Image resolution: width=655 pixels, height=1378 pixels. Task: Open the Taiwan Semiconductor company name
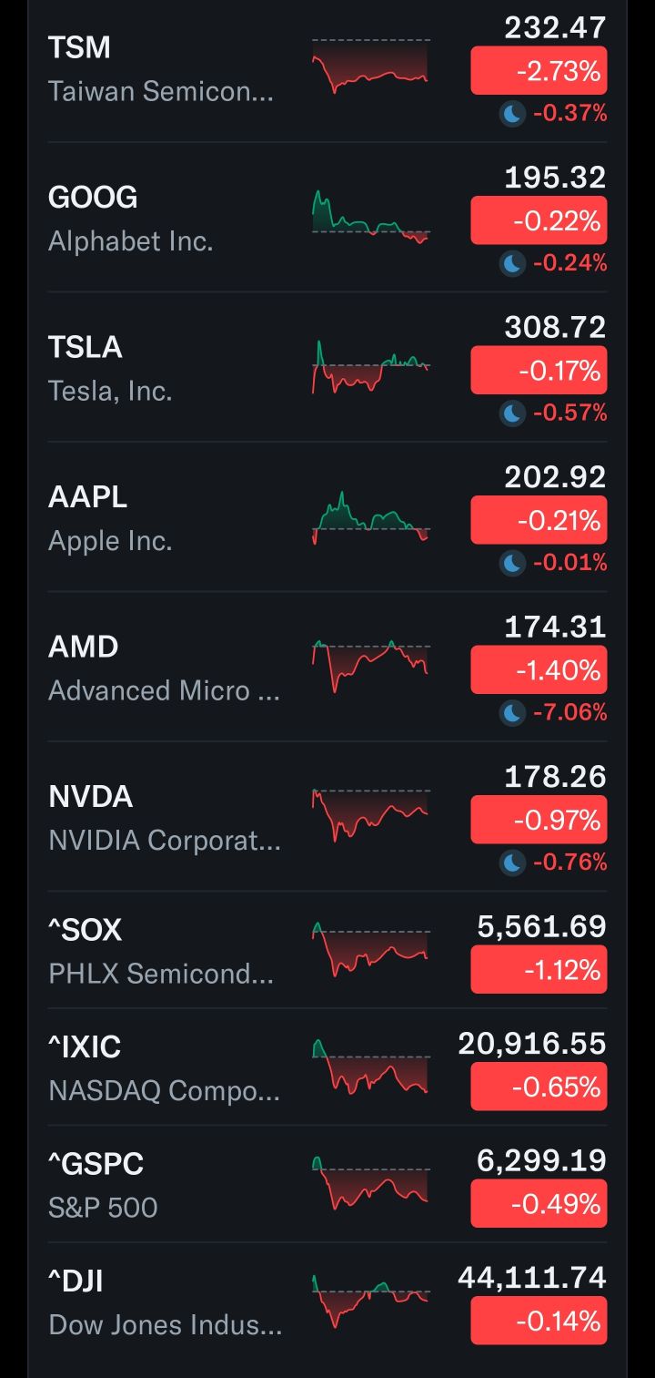(x=161, y=92)
